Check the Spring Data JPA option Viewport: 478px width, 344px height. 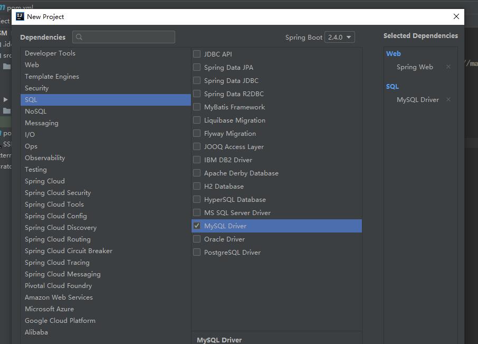click(197, 68)
